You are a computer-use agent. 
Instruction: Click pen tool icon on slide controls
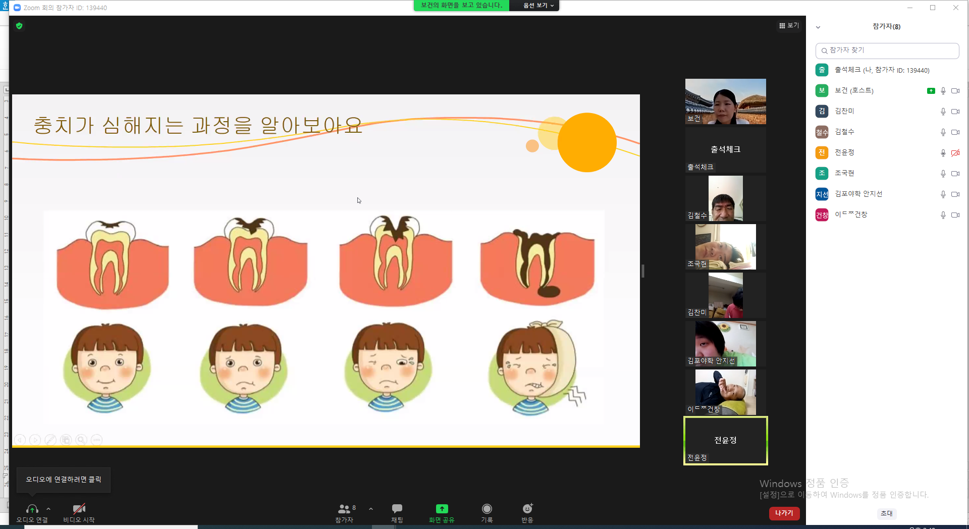50,440
